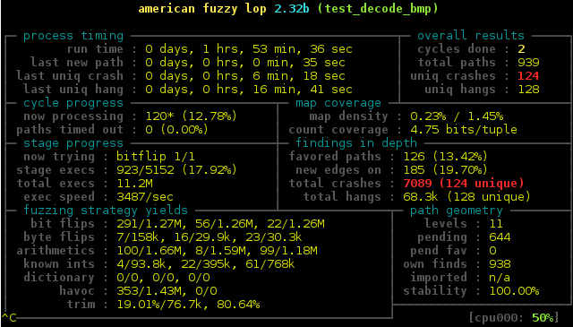Click the 'overall results' section header
Screen dimensions: 573x327
(x=471, y=36)
